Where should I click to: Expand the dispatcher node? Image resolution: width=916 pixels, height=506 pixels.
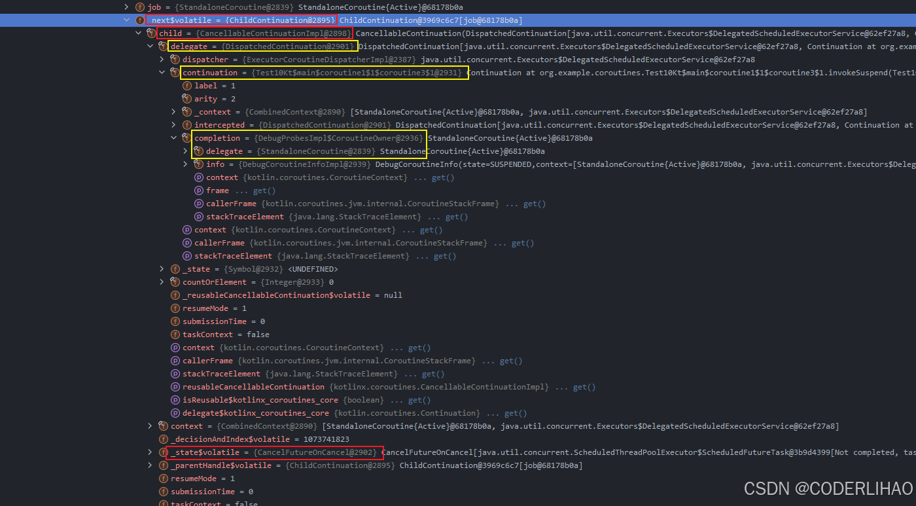[x=162, y=60]
